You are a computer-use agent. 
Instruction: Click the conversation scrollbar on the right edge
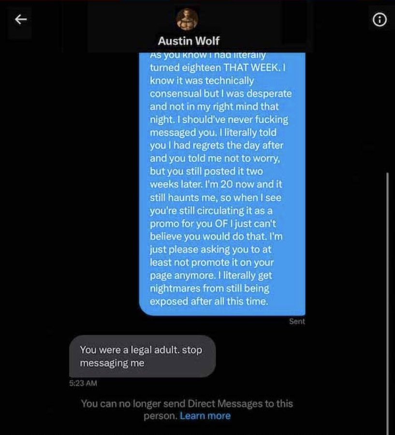pyautogui.click(x=387, y=303)
